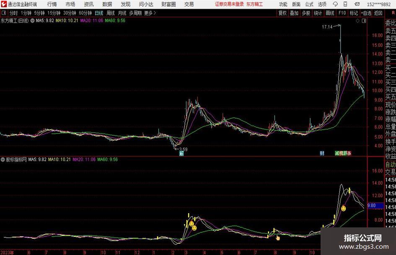396x255 pixels.
Task: Click the mobile phone icon
Action: click(345, 4)
